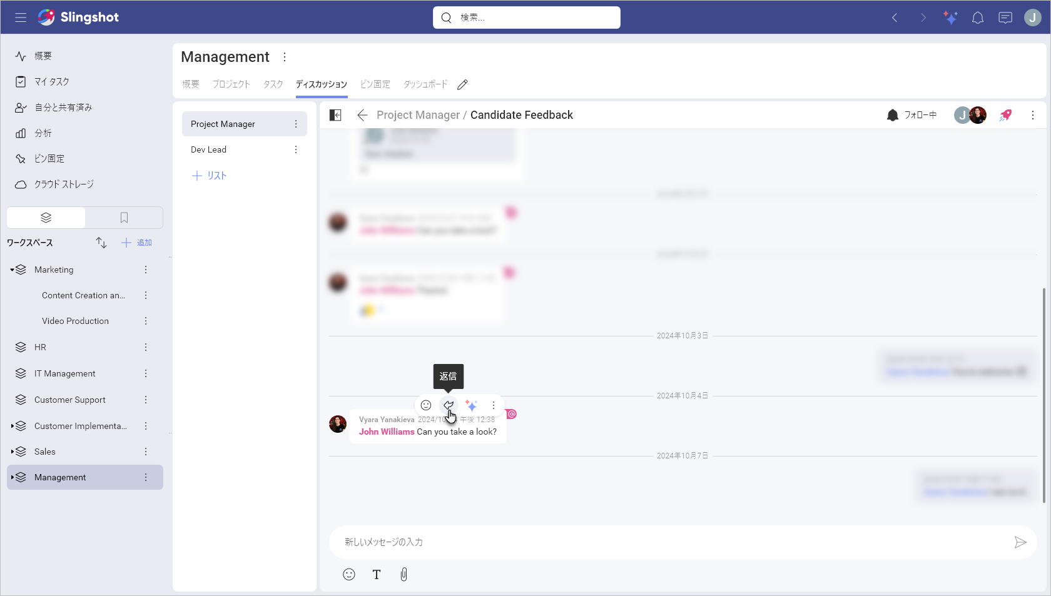The height and width of the screenshot is (596, 1051).
Task: Click the discussion vertical scrollbar
Action: tap(1043, 395)
